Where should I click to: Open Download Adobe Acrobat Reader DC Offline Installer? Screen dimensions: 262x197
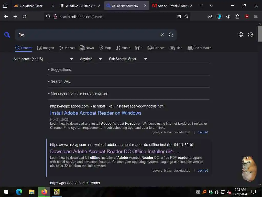115,151
